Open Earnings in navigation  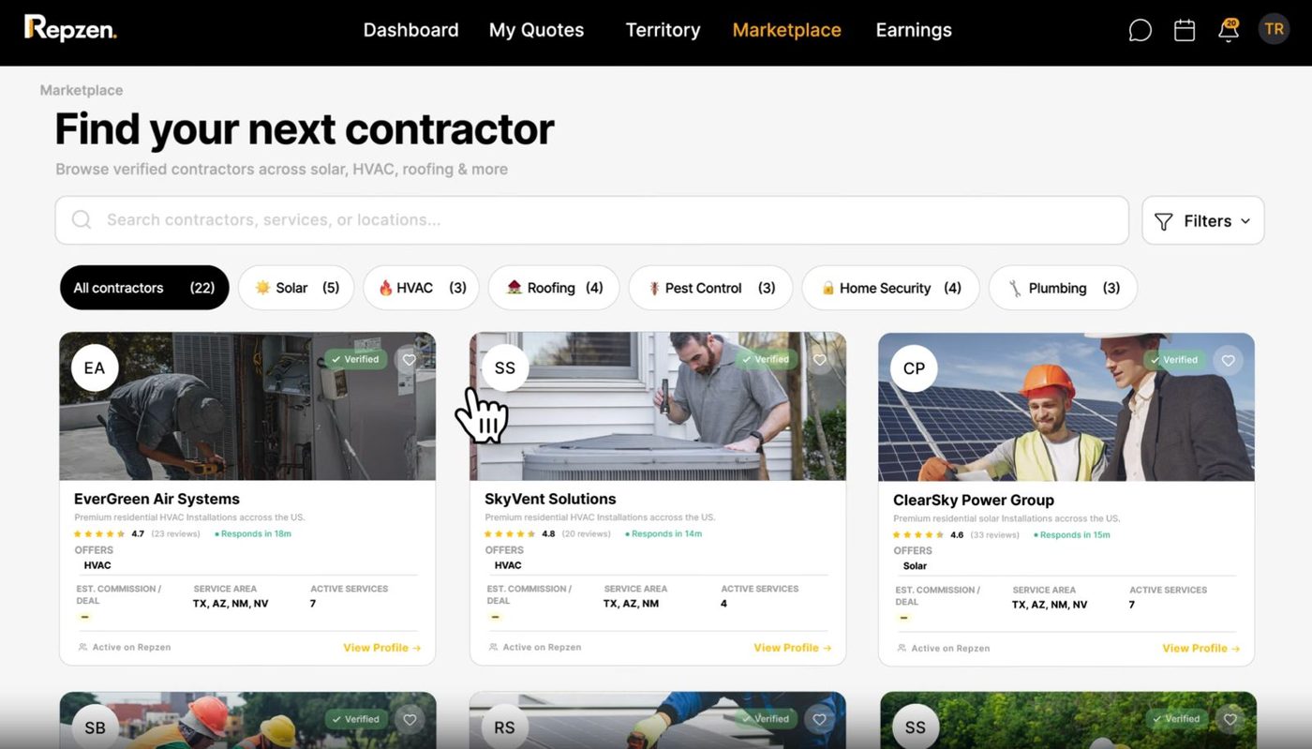coord(914,30)
